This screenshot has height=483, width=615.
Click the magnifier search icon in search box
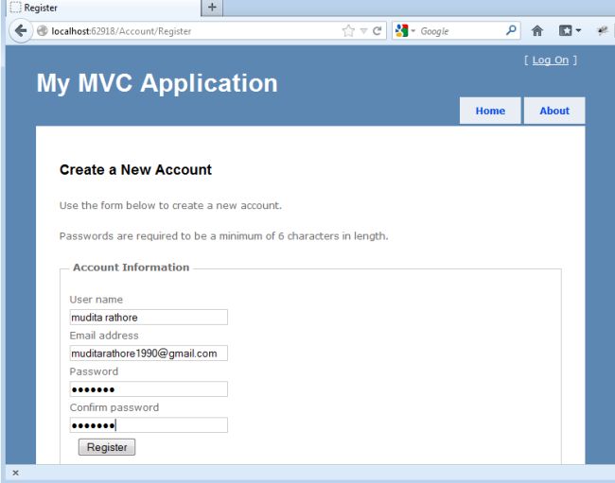(511, 30)
